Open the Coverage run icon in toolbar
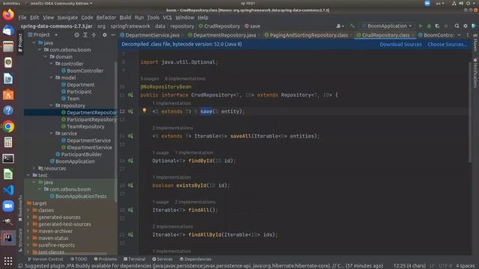This screenshot has height=269, width=479. click(x=437, y=26)
